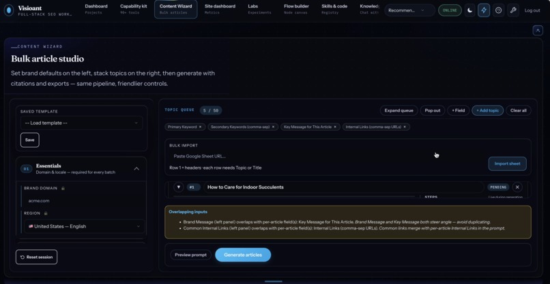Click the Pop out button
This screenshot has width=550, height=284.
[x=433, y=110]
